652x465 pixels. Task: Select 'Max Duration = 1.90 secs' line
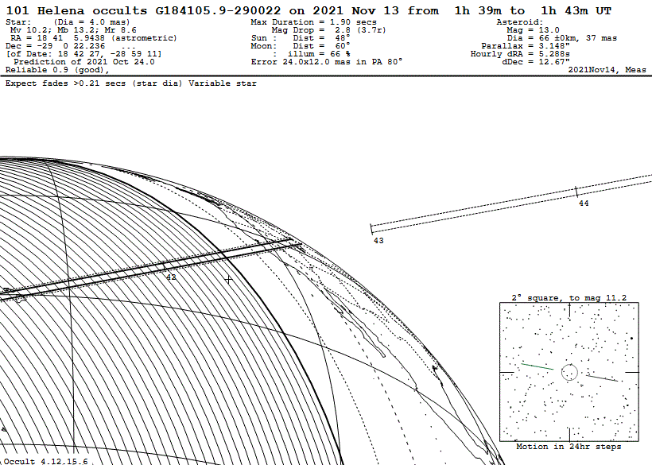tap(313, 22)
